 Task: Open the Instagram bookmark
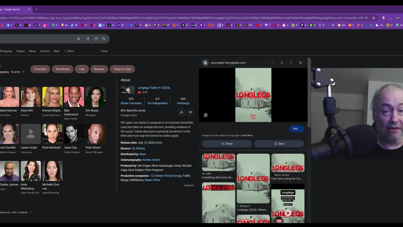[x=45, y=25]
